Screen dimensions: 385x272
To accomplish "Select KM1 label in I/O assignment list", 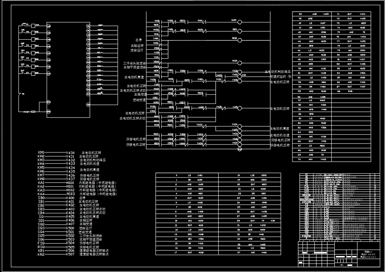I will pos(41,152).
